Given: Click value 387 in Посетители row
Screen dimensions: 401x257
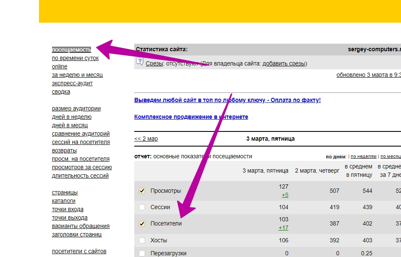Looking at the screenshot, I should tap(334, 223).
